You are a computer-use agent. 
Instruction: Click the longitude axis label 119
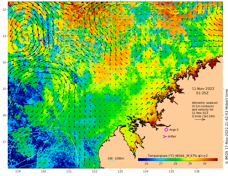pyautogui.click(x=18, y=171)
